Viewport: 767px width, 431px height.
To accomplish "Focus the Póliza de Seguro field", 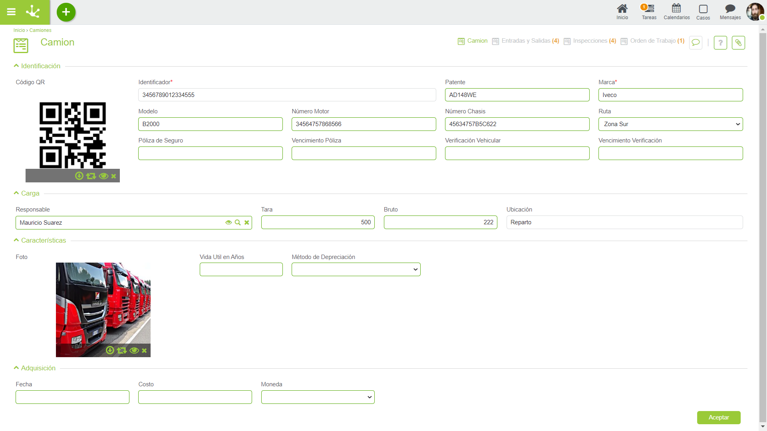I will click(210, 153).
